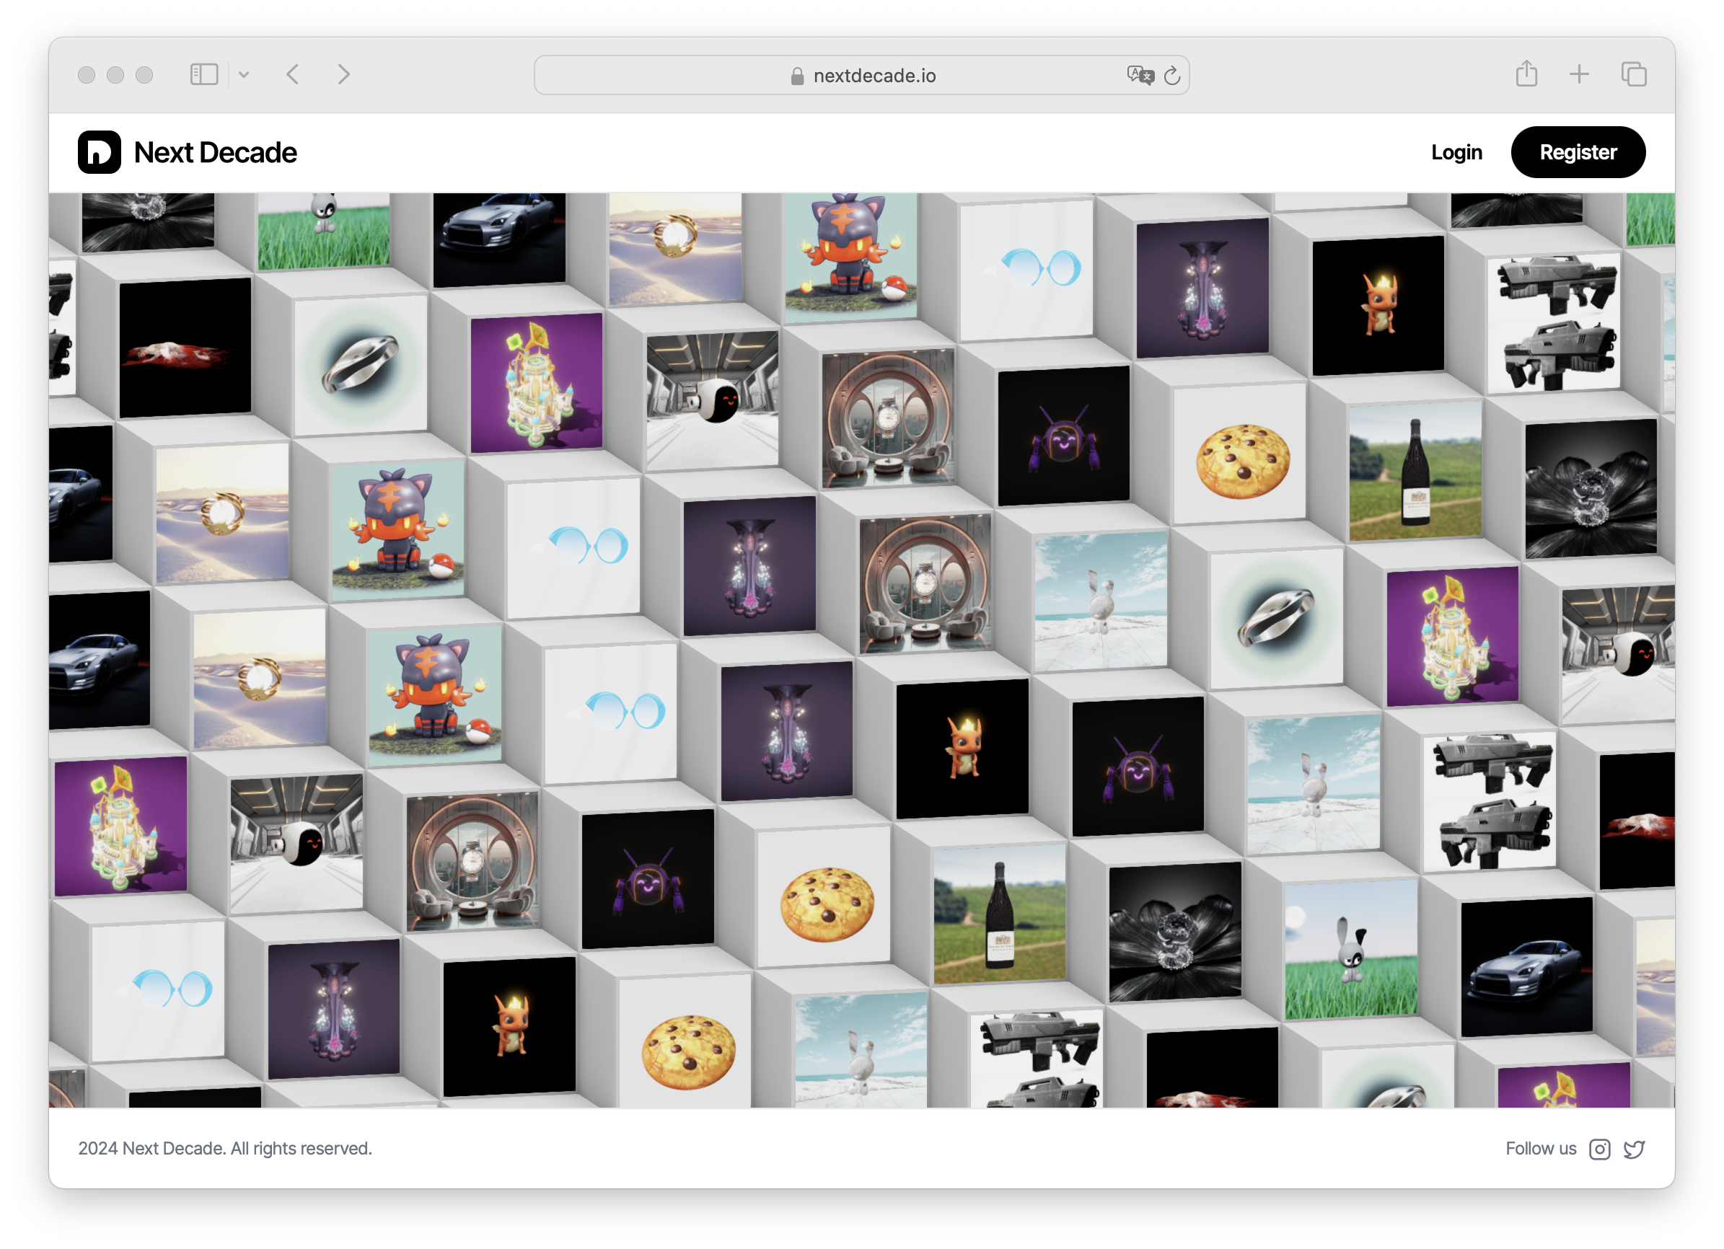Click the Next Decade site title
The width and height of the screenshot is (1724, 1249).
coord(215,153)
